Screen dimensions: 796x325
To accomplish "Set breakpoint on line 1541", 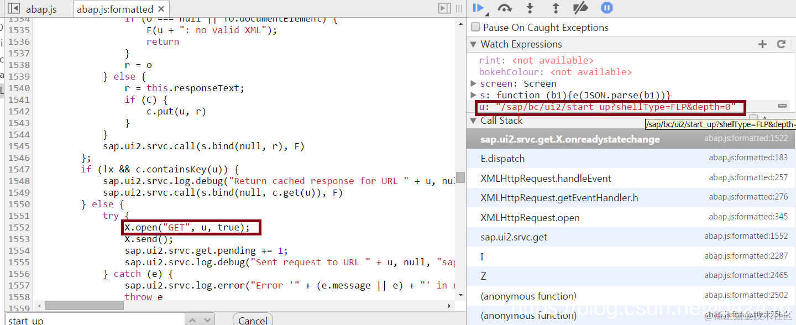I will tap(19, 99).
